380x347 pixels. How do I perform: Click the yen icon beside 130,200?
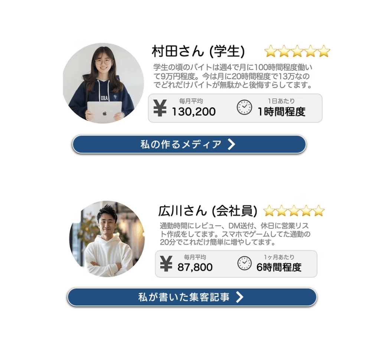pyautogui.click(x=160, y=108)
